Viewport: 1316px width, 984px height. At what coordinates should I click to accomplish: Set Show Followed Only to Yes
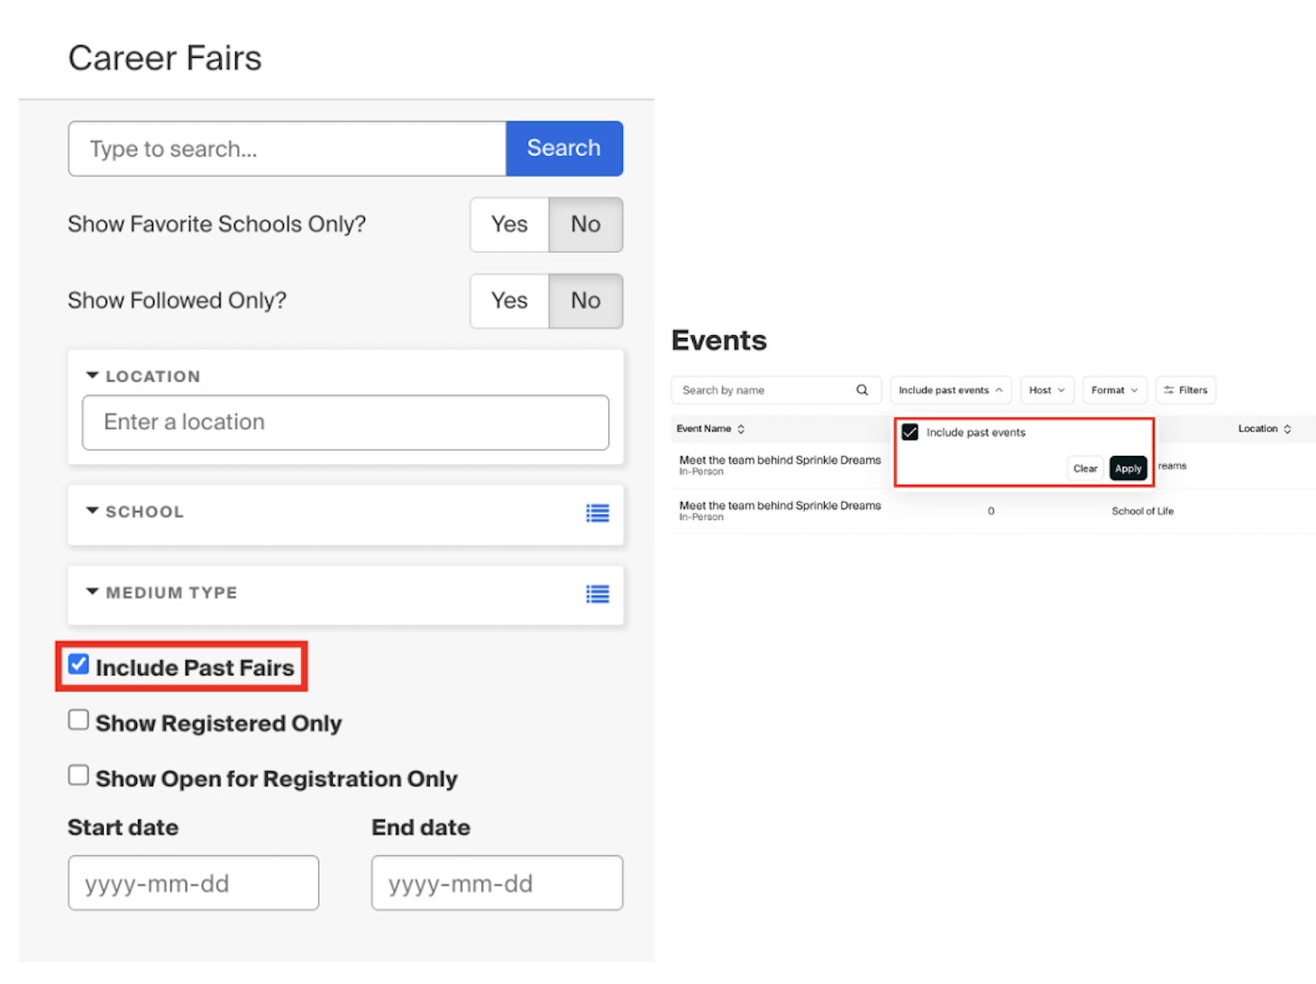coord(508,301)
